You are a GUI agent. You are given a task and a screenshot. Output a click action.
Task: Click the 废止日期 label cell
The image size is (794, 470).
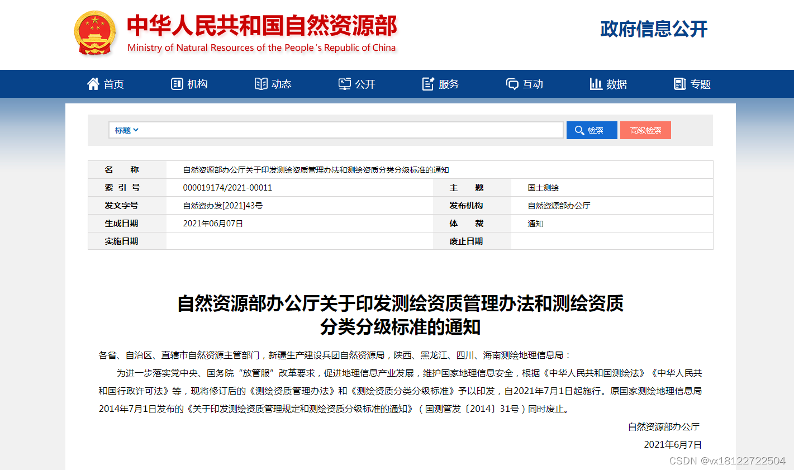tap(472, 241)
